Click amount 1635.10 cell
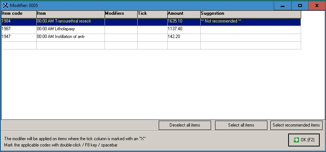The image size is (326, 152). point(184,22)
